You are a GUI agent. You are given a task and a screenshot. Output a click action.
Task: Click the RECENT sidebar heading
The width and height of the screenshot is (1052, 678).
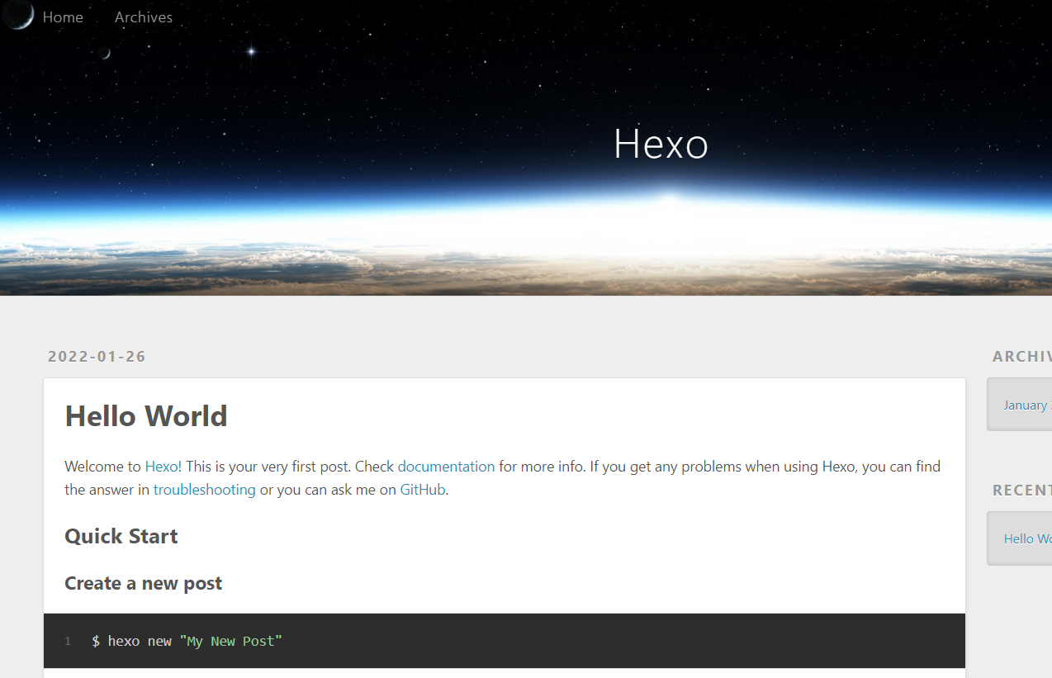(x=1022, y=491)
